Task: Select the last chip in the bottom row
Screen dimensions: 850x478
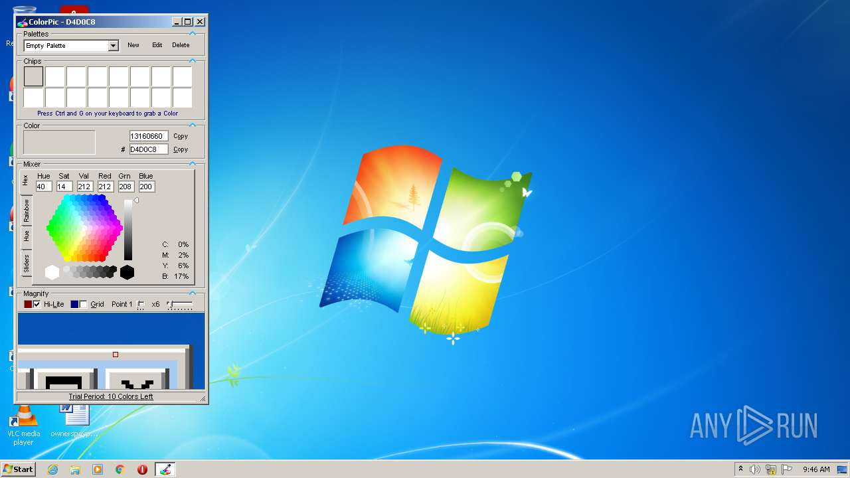Action: (182, 98)
